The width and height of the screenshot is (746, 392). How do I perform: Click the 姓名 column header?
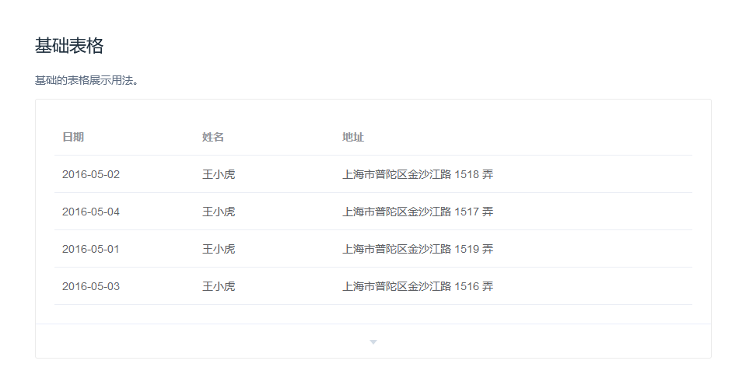click(212, 137)
